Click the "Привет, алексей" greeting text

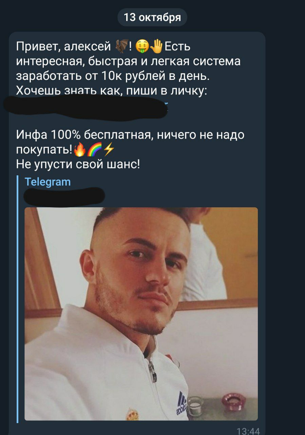coord(64,47)
